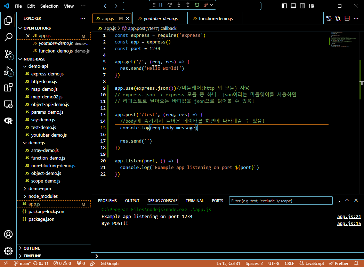
Task: Show hidden menu bar items
Action: tap(83, 6)
